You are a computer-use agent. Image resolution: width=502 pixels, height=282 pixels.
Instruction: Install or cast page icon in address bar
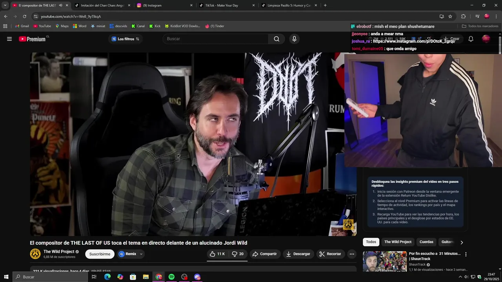pyautogui.click(x=442, y=16)
